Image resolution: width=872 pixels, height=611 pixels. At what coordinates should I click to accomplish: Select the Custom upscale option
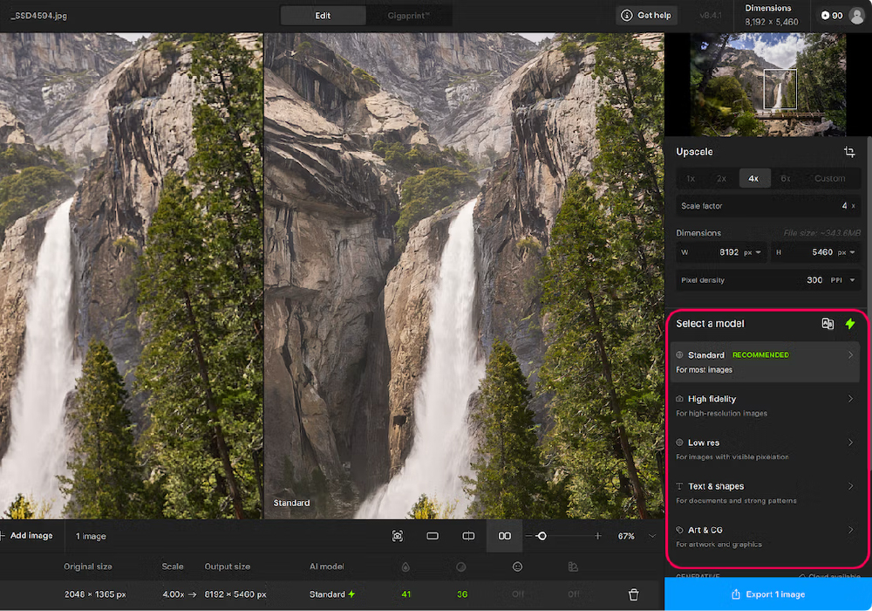coord(829,178)
